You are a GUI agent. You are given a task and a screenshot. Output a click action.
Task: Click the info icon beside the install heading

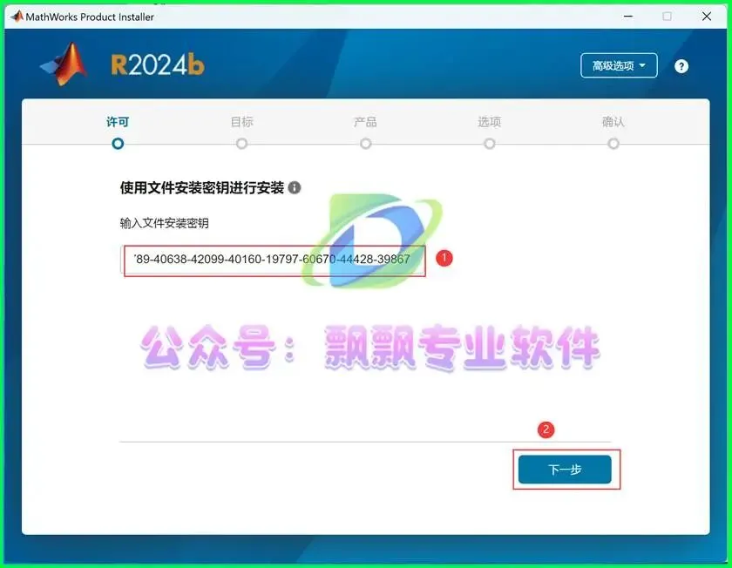click(x=295, y=187)
